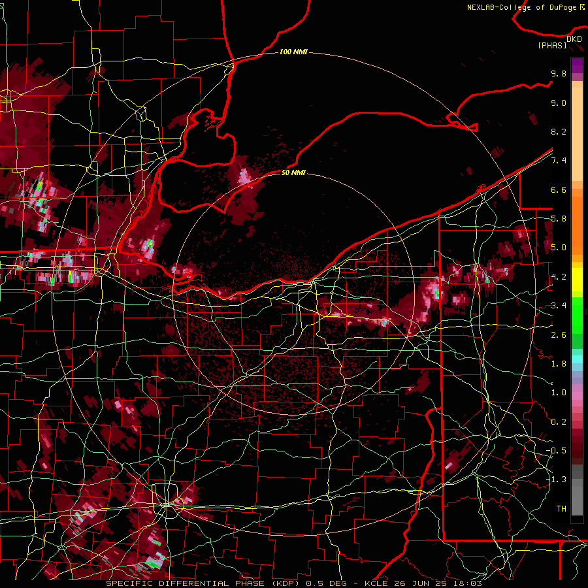
Task: Click the 1.8 scale value
Action: coord(559,364)
